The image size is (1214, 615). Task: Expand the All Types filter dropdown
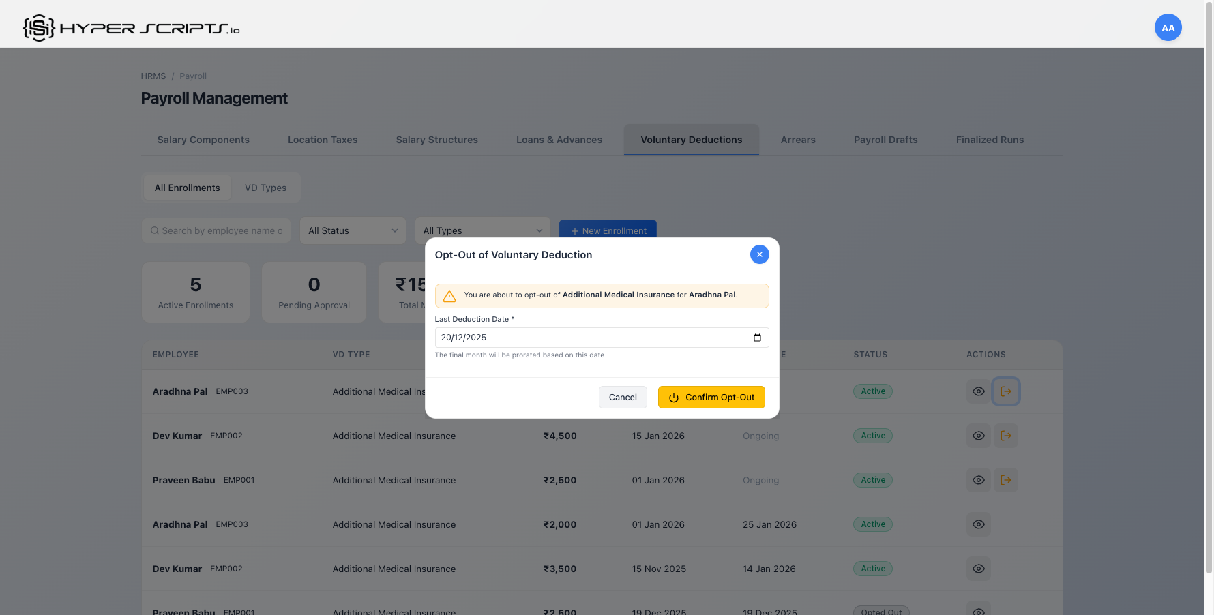[482, 230]
